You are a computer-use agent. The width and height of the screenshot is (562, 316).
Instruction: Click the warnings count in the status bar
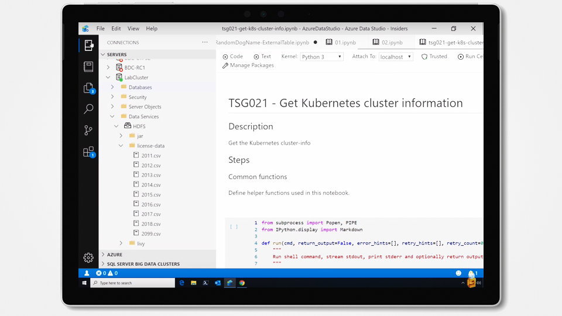coord(113,273)
